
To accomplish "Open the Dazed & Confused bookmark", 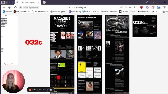I will (x=128, y=11).
